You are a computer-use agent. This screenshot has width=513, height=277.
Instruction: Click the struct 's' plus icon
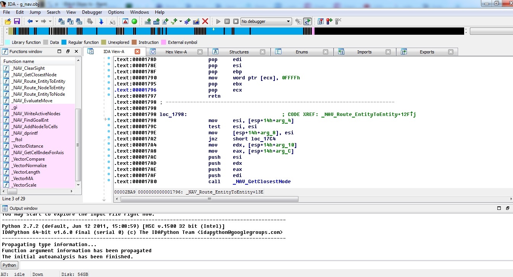pos(174,21)
